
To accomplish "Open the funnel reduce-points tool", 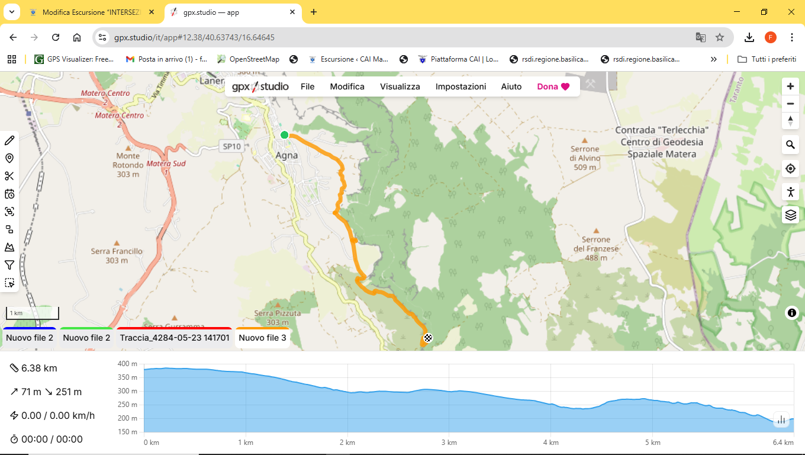I will 9,265.
